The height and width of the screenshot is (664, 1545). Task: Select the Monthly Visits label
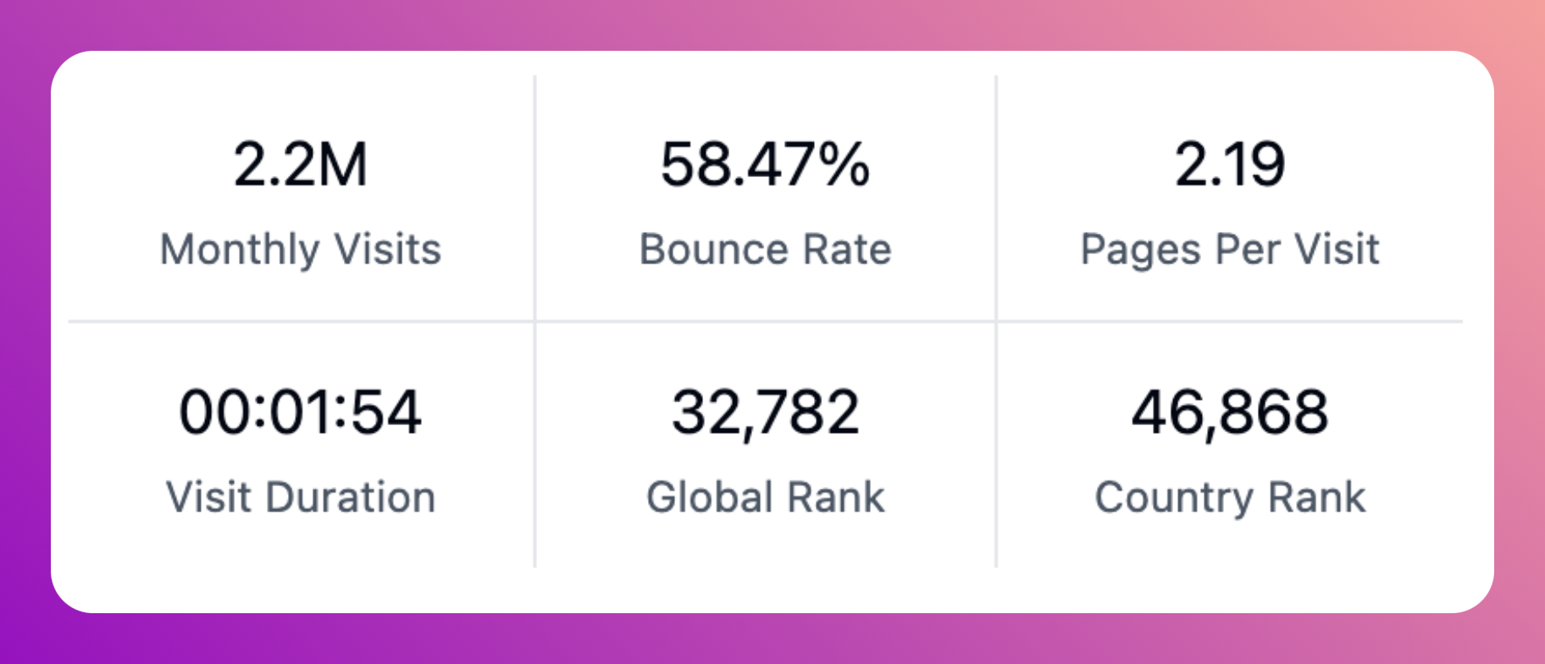(x=301, y=250)
